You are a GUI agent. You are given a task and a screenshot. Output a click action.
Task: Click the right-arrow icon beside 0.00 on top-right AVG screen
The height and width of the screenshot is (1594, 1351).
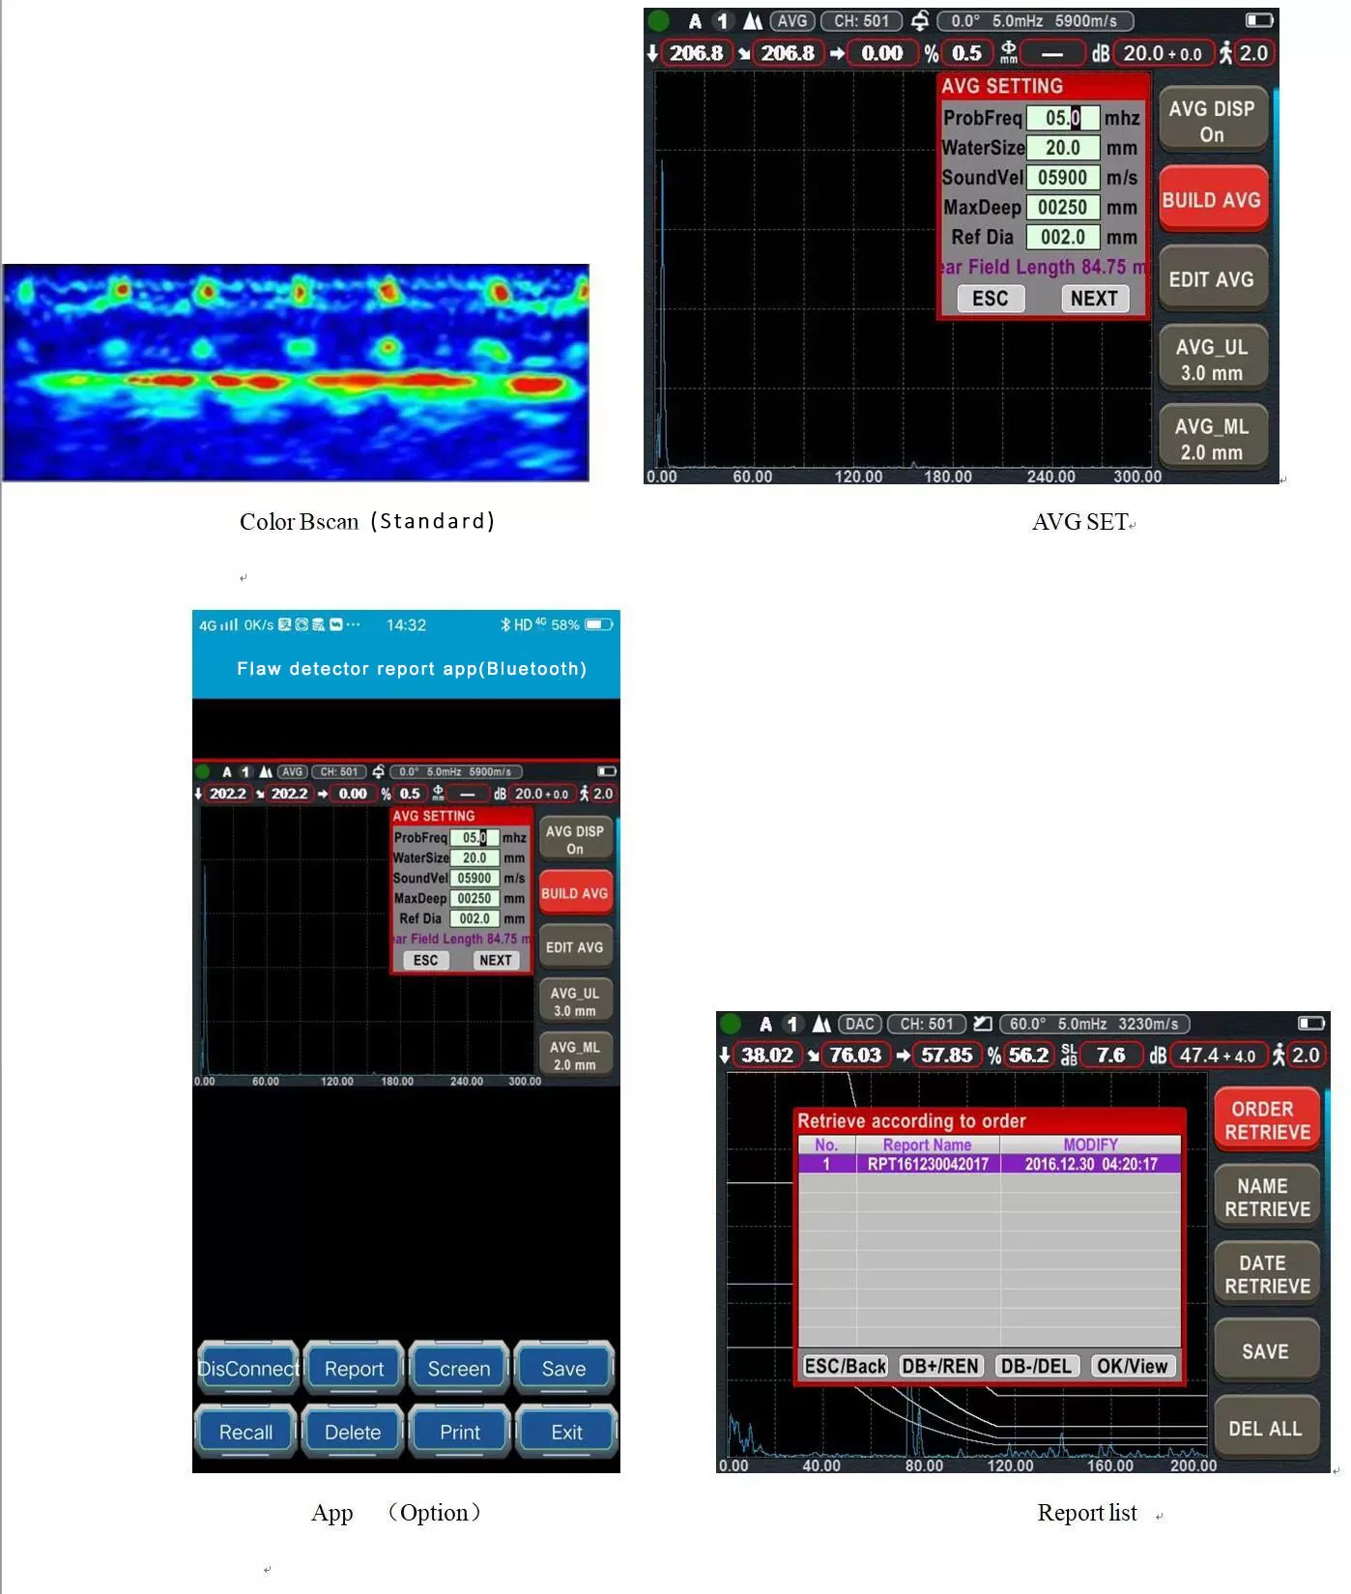[x=837, y=54]
